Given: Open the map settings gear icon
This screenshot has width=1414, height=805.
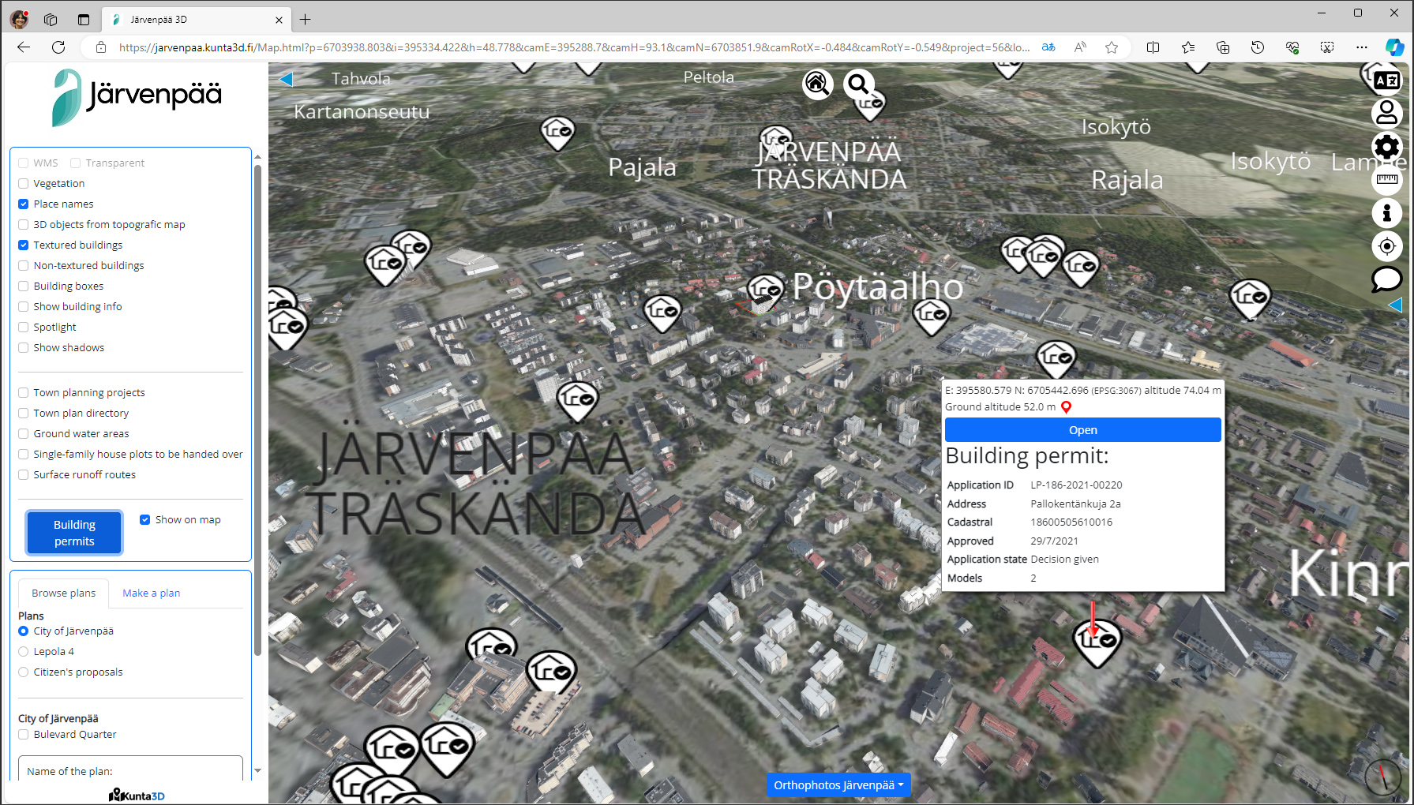Looking at the screenshot, I should [x=1386, y=147].
